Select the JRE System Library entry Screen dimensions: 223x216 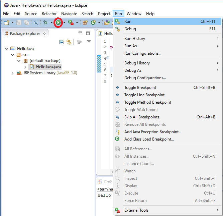47,73
